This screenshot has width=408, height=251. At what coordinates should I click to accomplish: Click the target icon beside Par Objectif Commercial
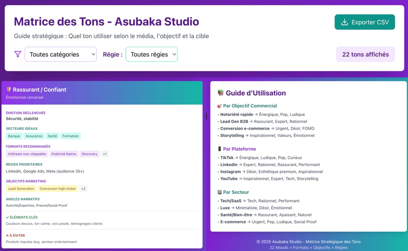[220, 106]
